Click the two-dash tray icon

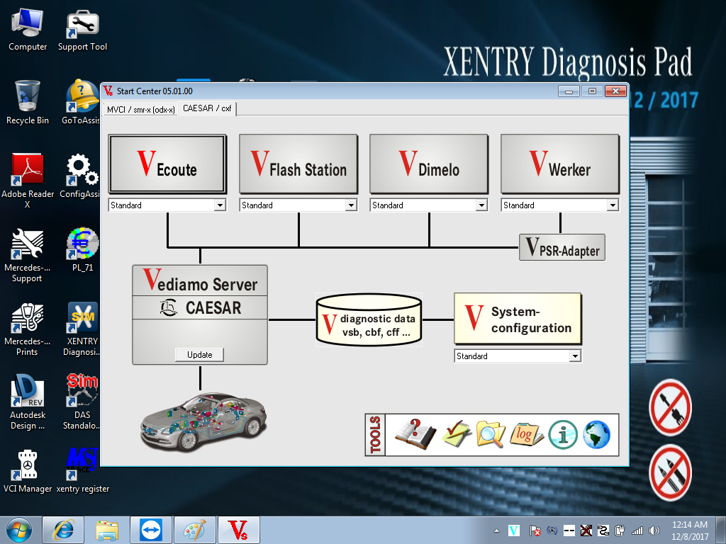click(x=569, y=531)
